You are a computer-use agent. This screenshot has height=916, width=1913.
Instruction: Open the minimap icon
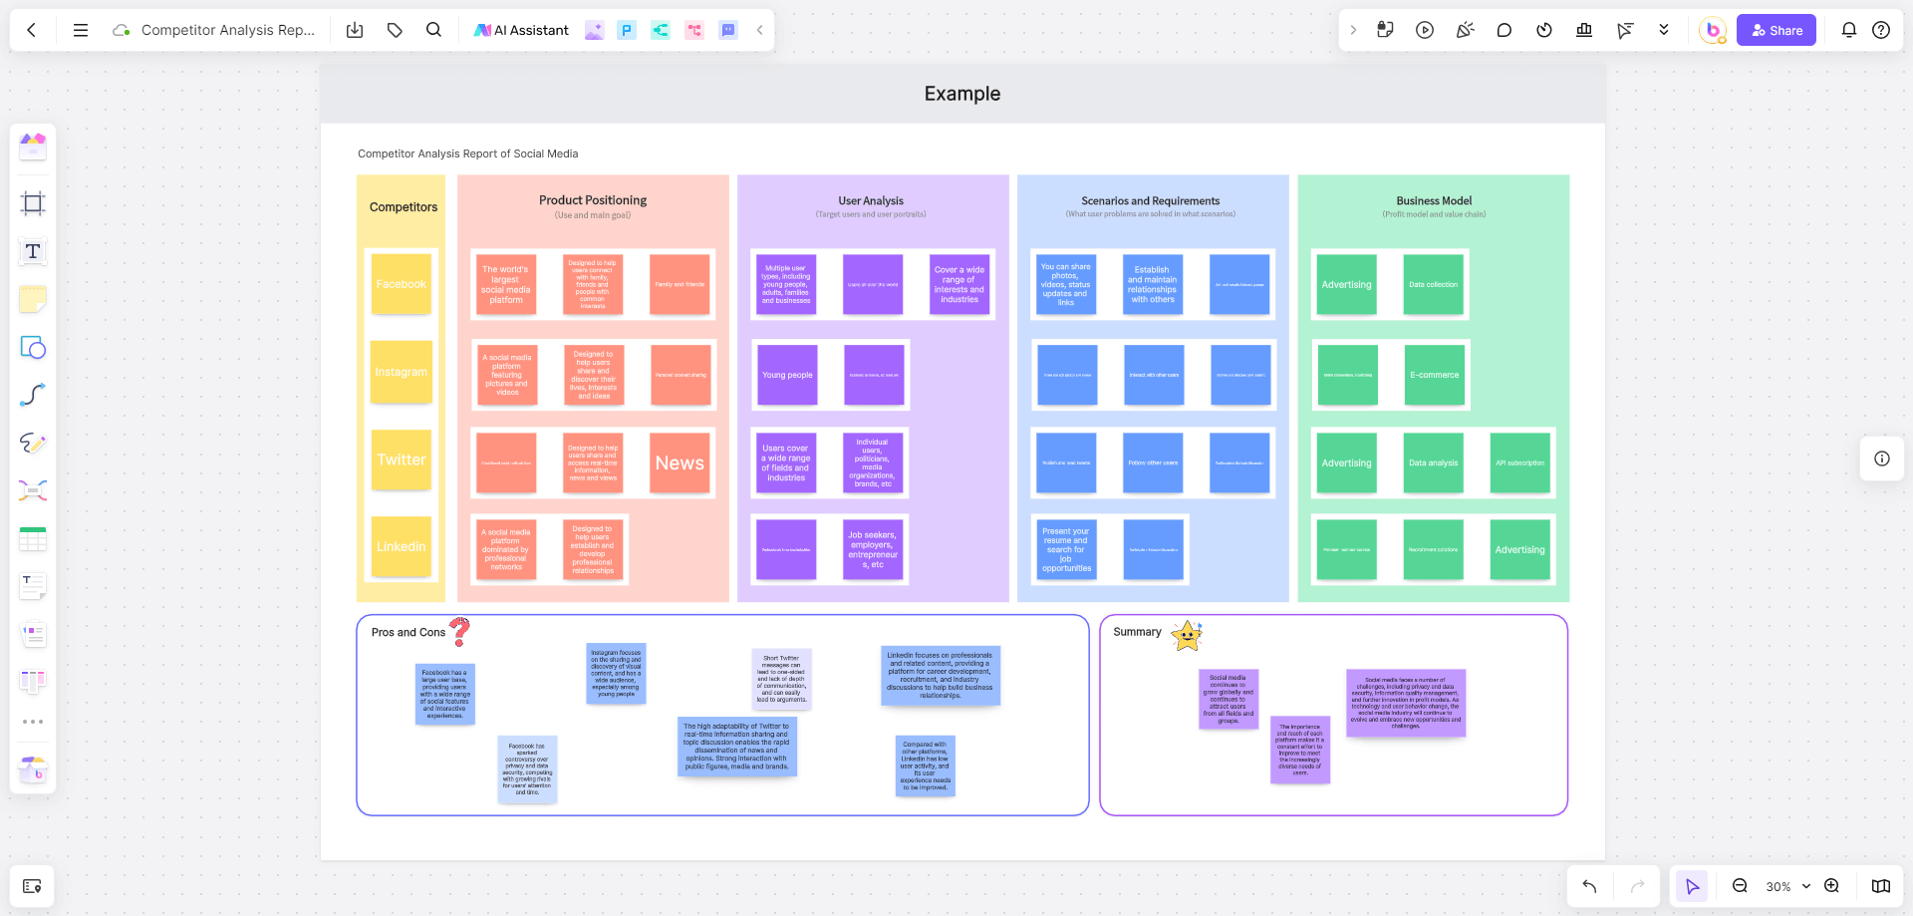pos(1881,886)
